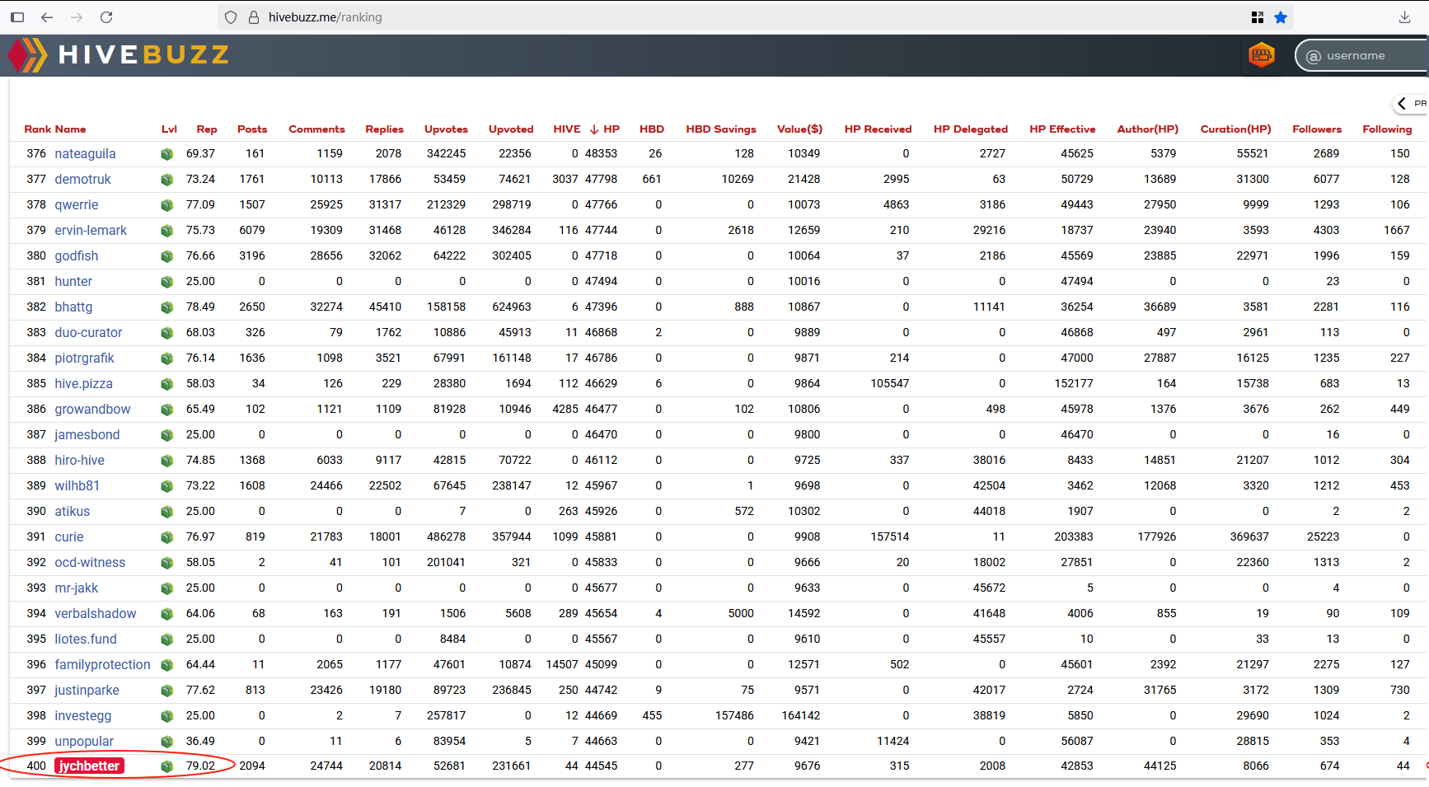The width and height of the screenshot is (1429, 787).
Task: Sort by Upvotes column header
Action: 446,129
